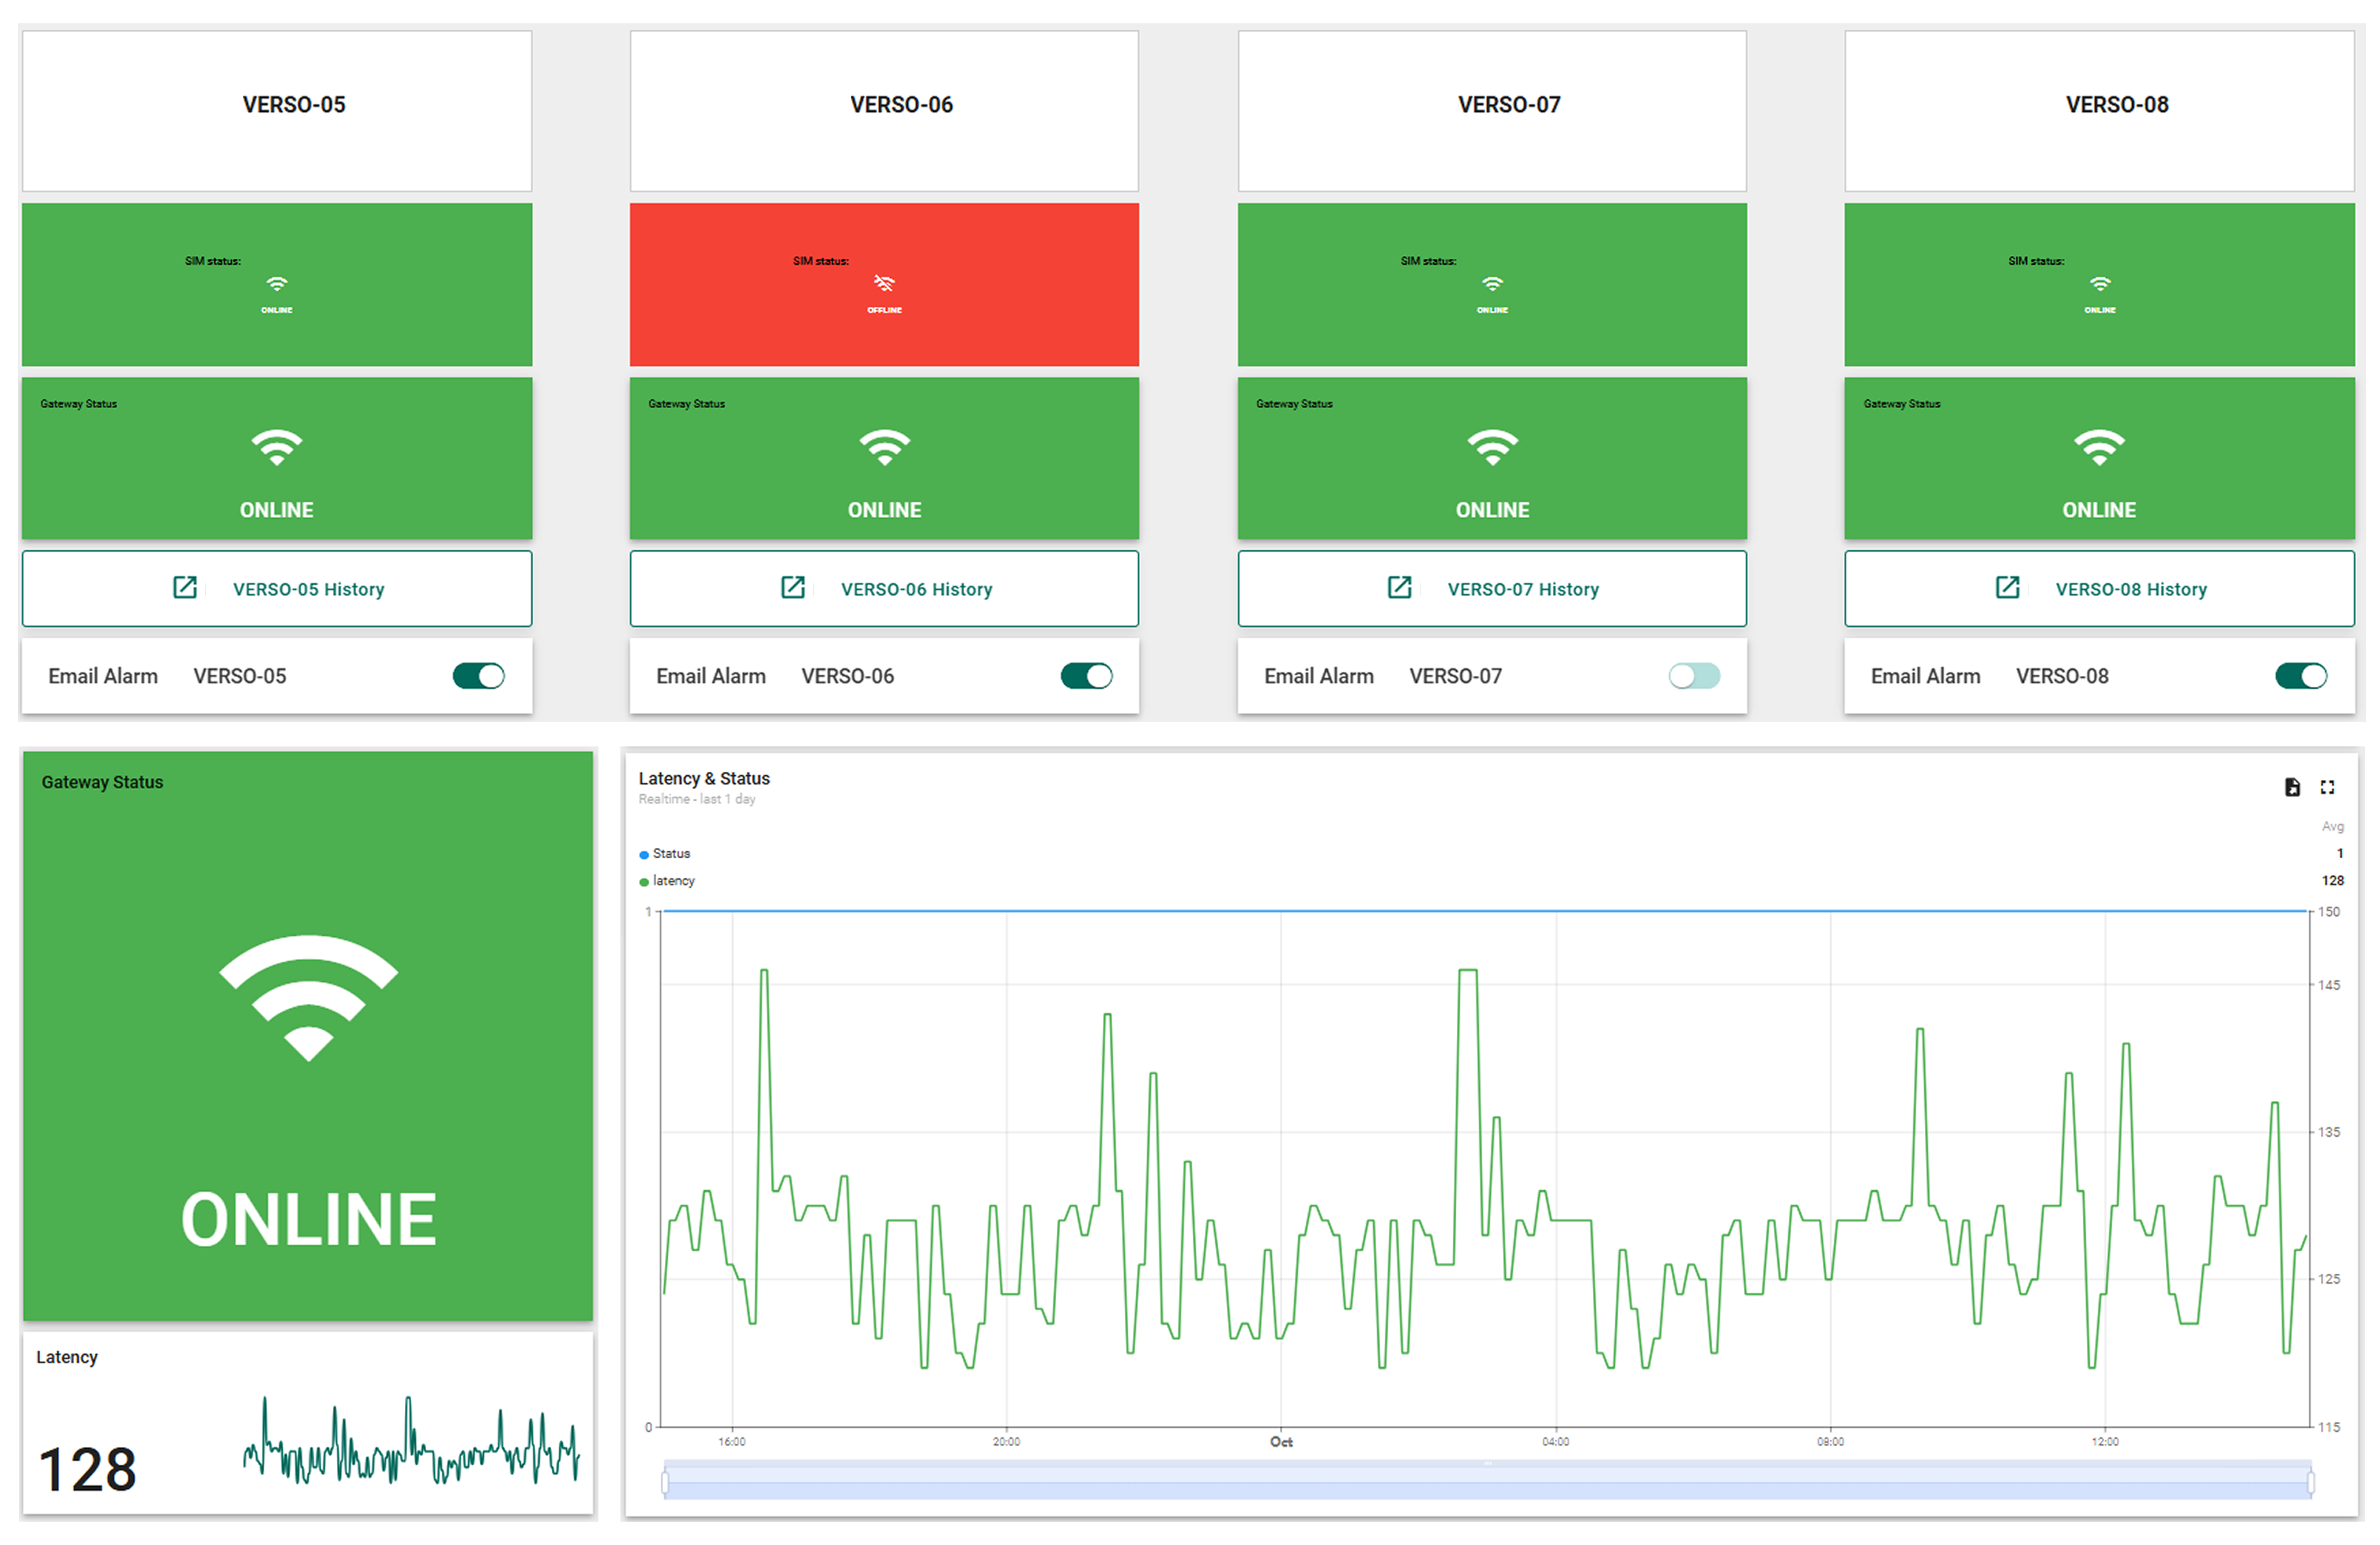Open the fullscreen icon of Latency & Status chart
The width and height of the screenshot is (2380, 1545).
[2327, 787]
